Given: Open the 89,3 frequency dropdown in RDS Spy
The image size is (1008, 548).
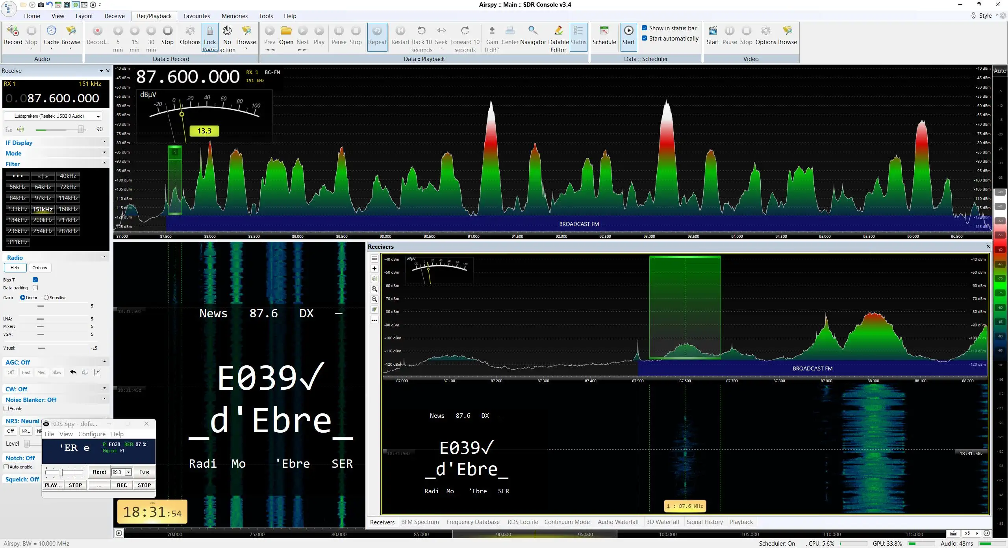Looking at the screenshot, I should [x=128, y=472].
